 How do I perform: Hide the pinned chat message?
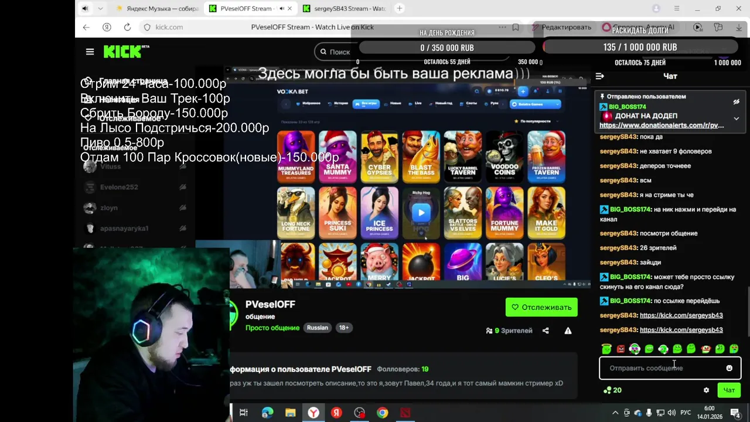coord(737,102)
